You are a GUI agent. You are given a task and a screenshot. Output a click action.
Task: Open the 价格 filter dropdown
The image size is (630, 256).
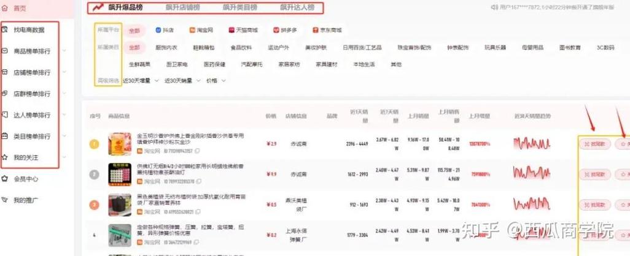click(216, 80)
